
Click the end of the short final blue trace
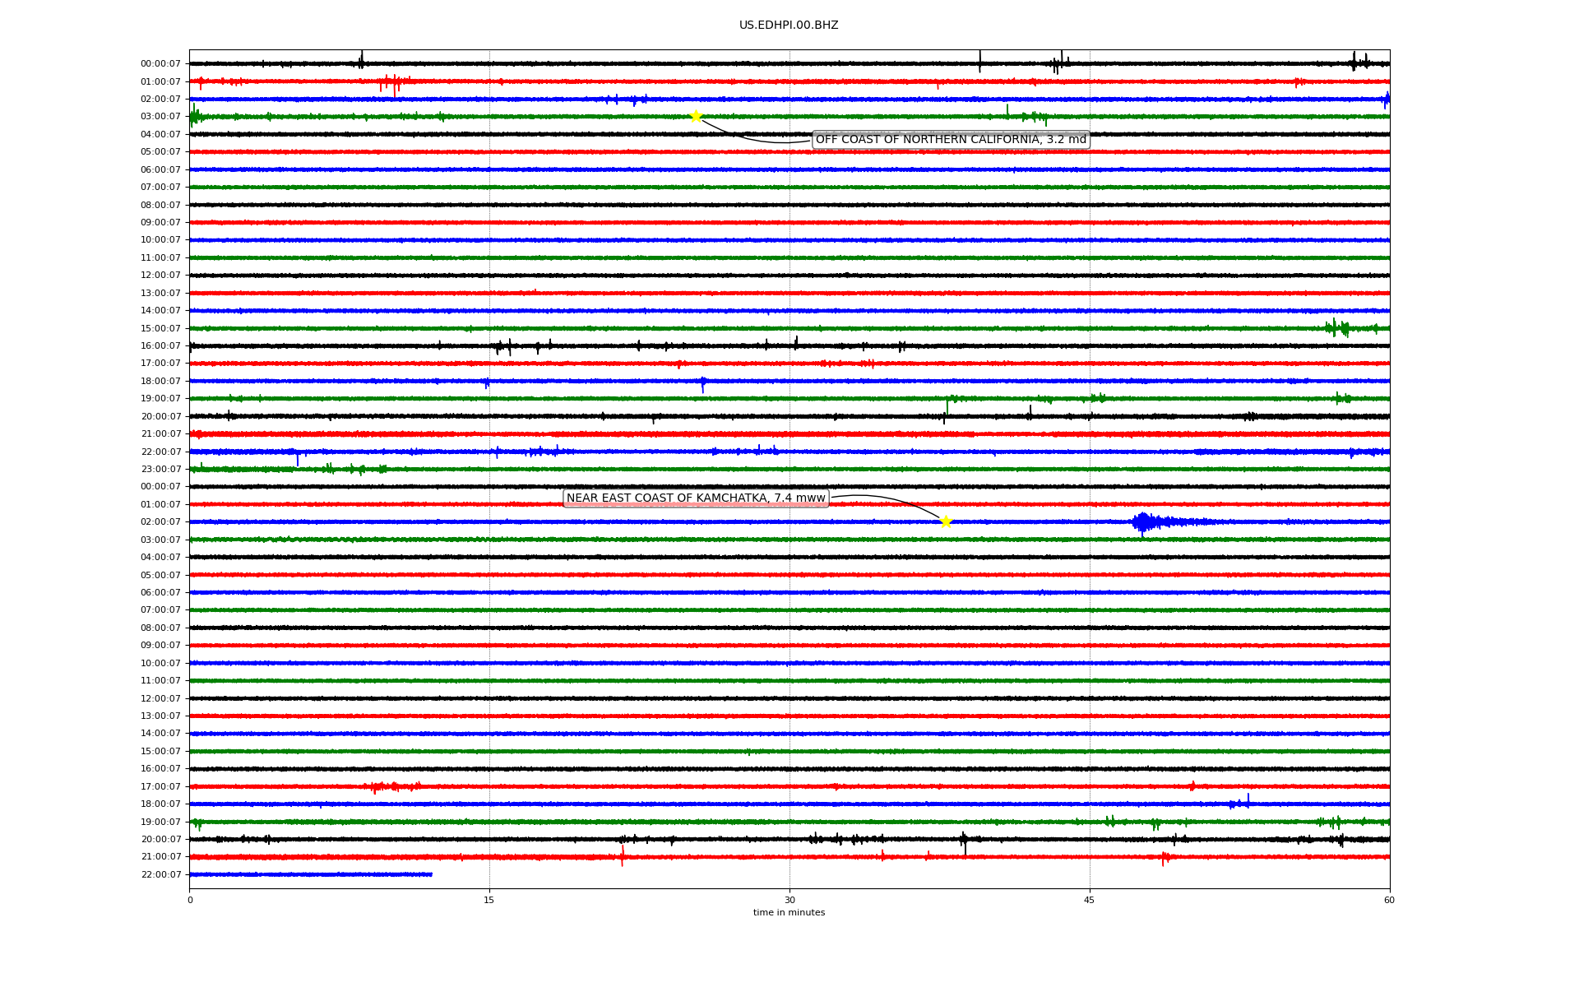pyautogui.click(x=431, y=874)
